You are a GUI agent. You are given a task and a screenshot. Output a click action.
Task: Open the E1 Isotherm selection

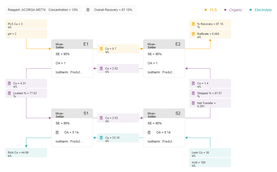[69, 72]
